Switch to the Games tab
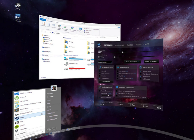 [130, 45]
